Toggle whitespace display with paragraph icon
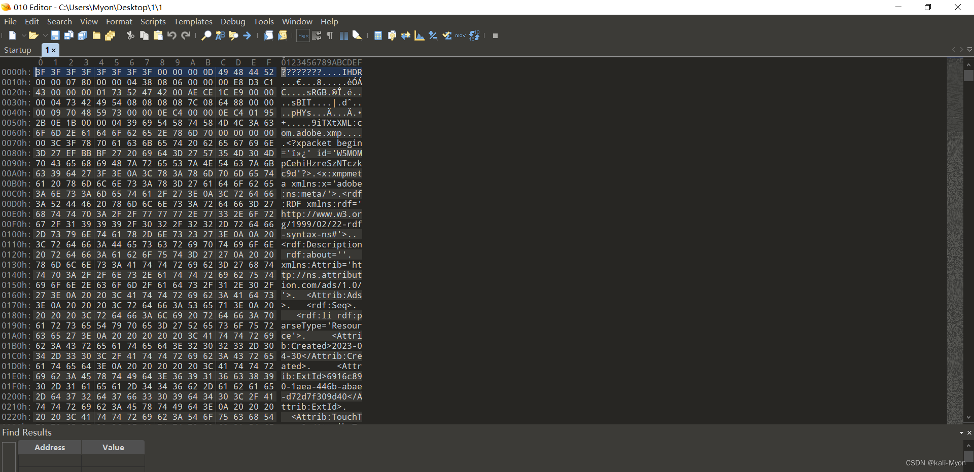This screenshot has width=974, height=472. click(329, 35)
